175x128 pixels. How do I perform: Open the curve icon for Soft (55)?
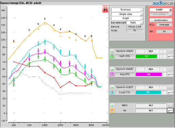point(170,56)
